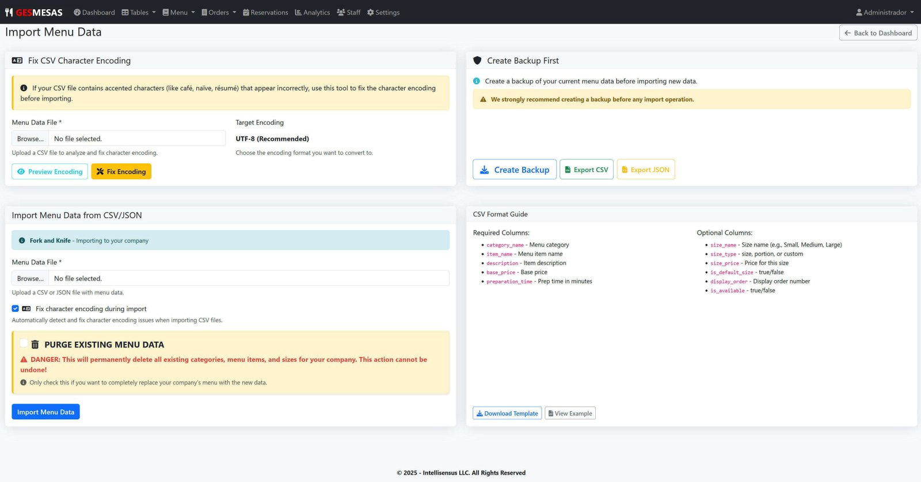Download the CSV template file

click(507, 414)
